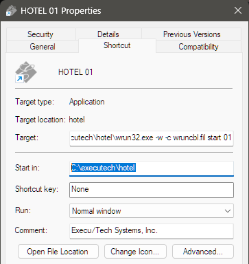
Task: Switch to the Security tab
Action: (x=40, y=34)
